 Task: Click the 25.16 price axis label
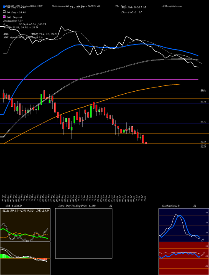point(203,122)
